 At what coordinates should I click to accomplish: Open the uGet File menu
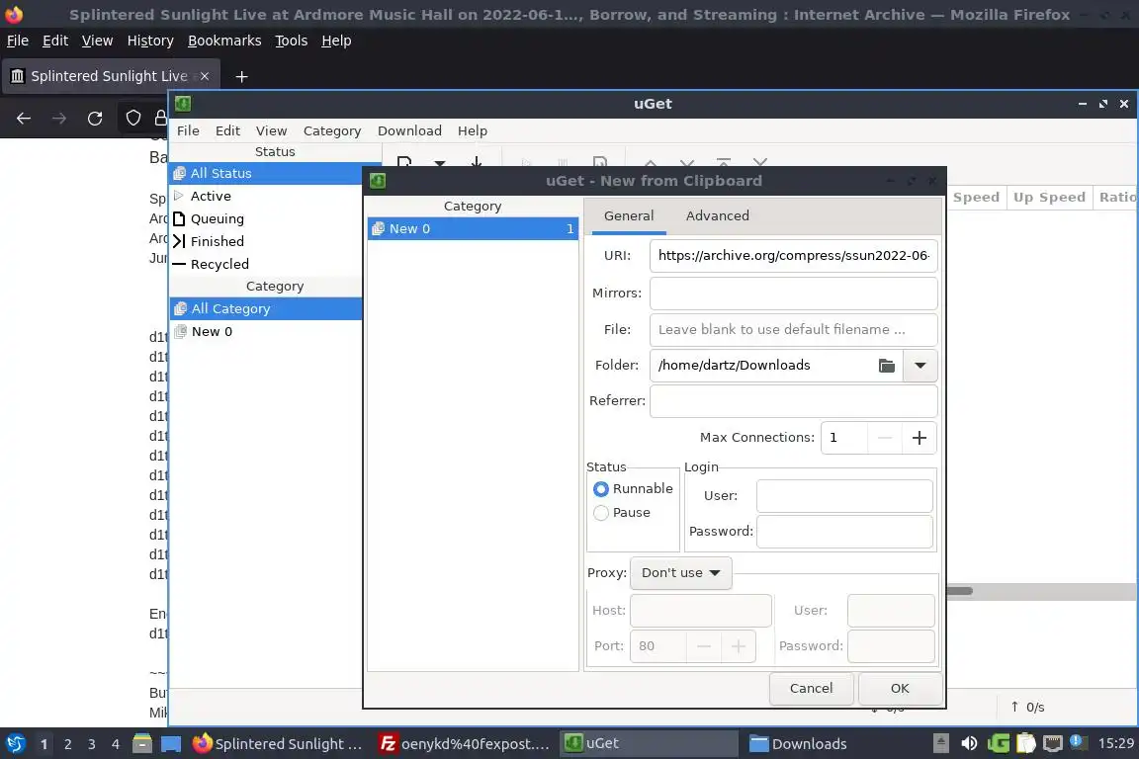(188, 130)
